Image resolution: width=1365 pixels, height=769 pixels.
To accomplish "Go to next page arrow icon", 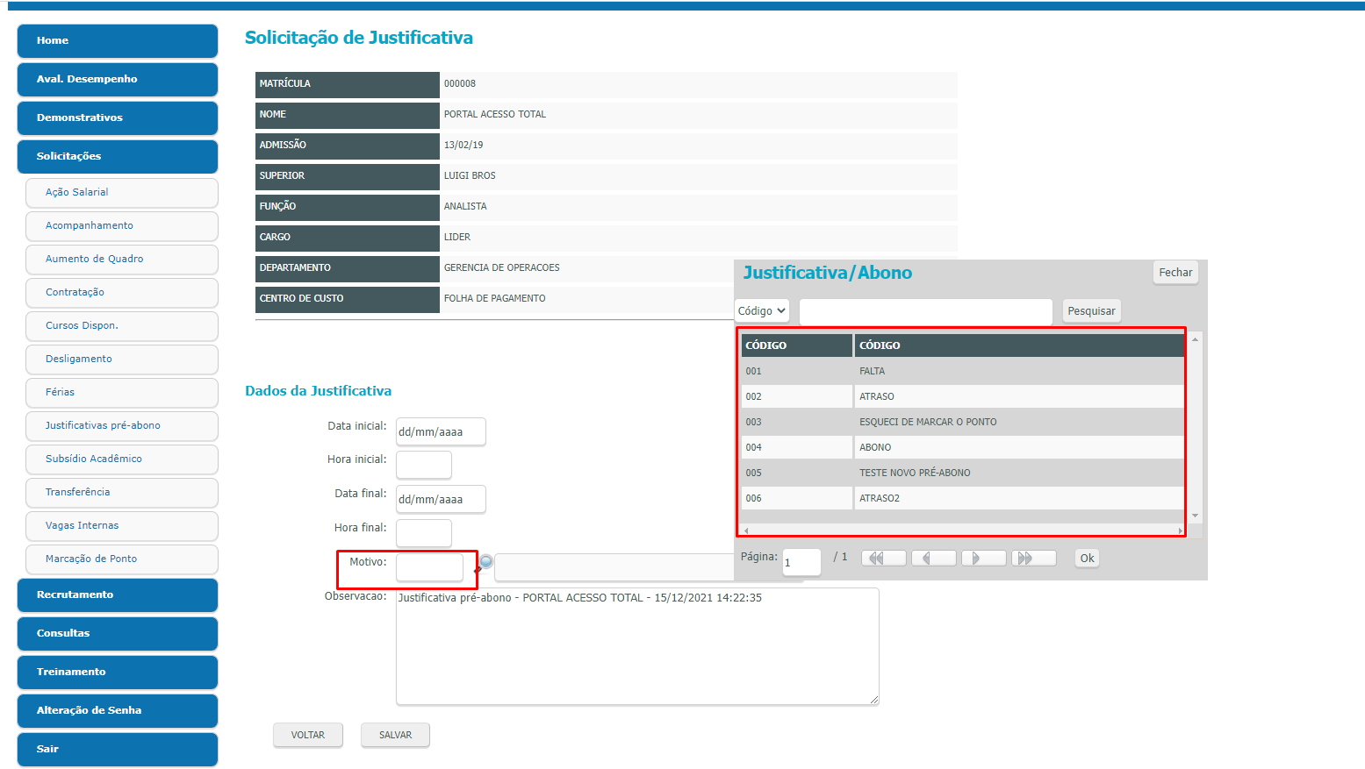I will (x=984, y=559).
